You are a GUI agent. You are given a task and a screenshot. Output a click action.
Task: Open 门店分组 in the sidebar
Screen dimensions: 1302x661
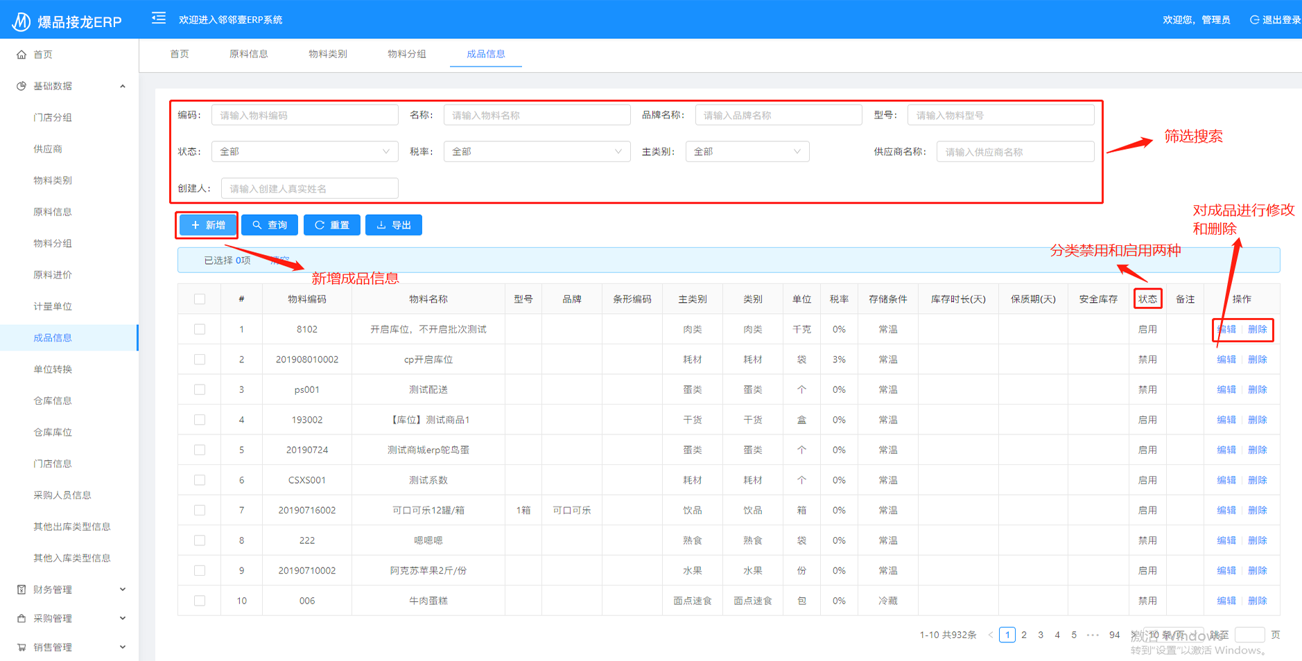(x=53, y=117)
